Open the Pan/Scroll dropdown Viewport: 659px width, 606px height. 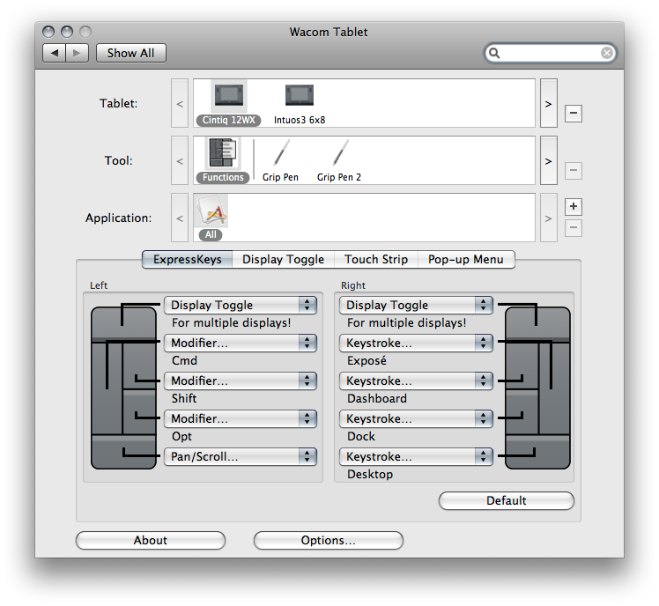[x=241, y=456]
